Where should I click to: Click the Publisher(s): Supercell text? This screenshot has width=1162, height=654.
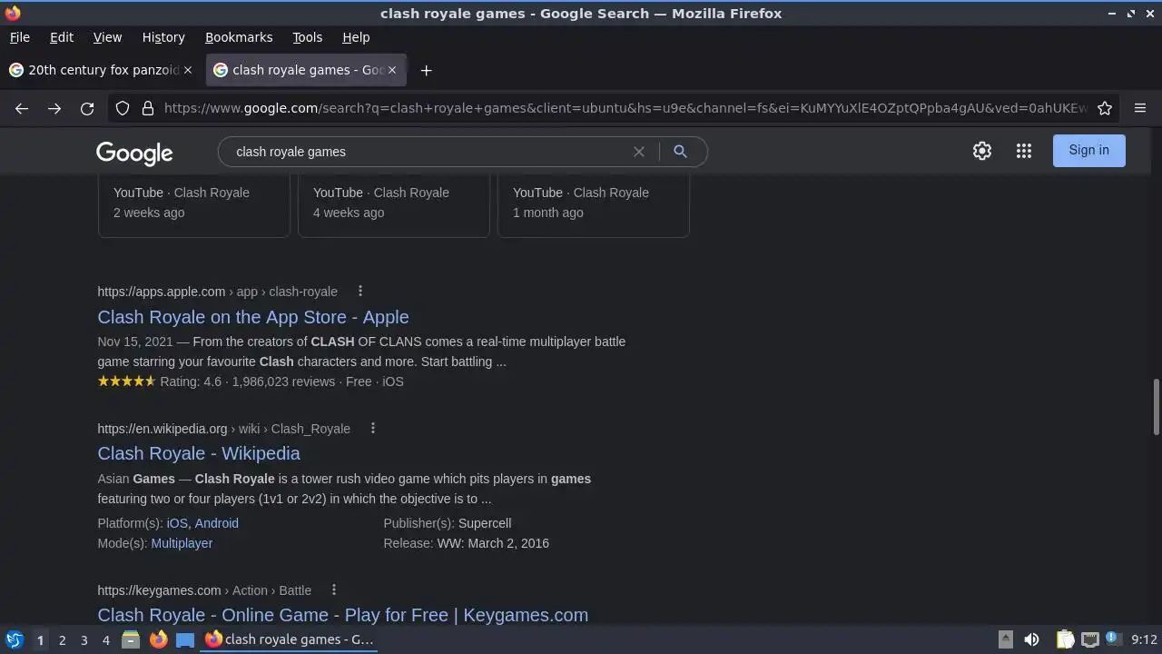(448, 523)
